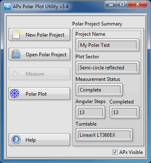Click the Measurement Status Complete field
The image size is (151, 163).
click(x=99, y=90)
